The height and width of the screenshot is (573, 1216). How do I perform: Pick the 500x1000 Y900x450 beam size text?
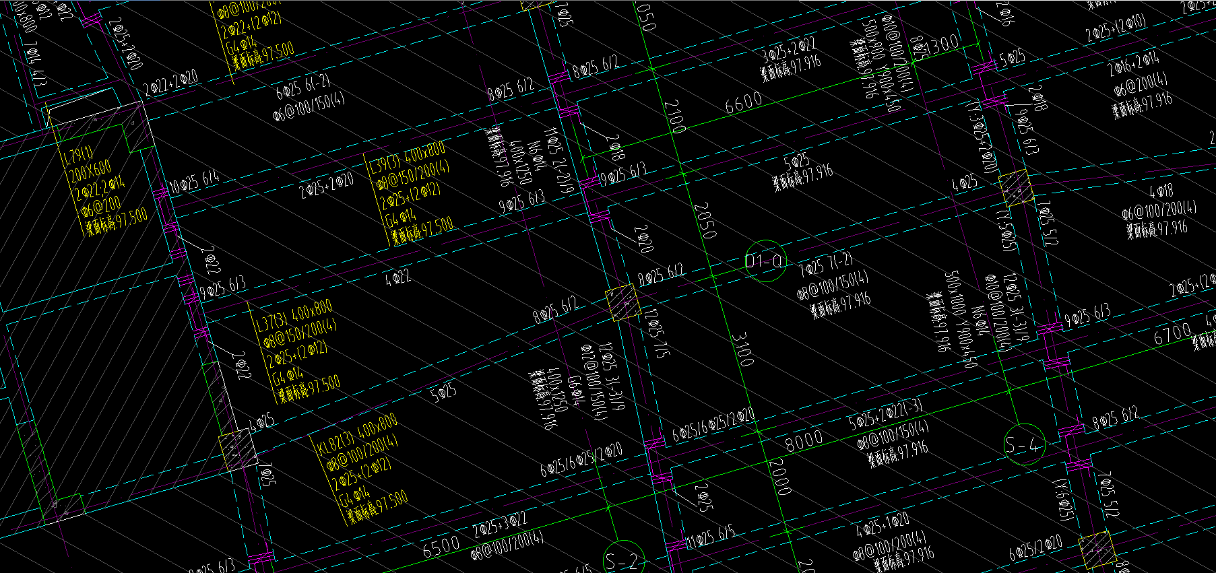tap(962, 319)
